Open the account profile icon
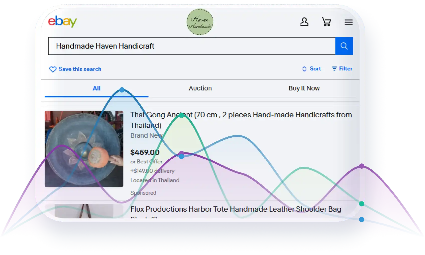The height and width of the screenshot is (255, 425). [x=304, y=22]
